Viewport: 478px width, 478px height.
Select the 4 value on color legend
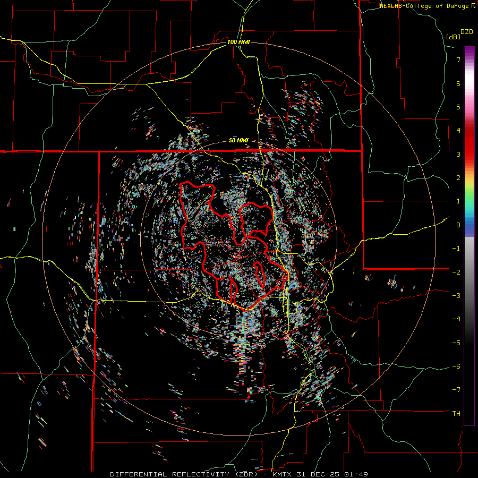pyautogui.click(x=458, y=131)
